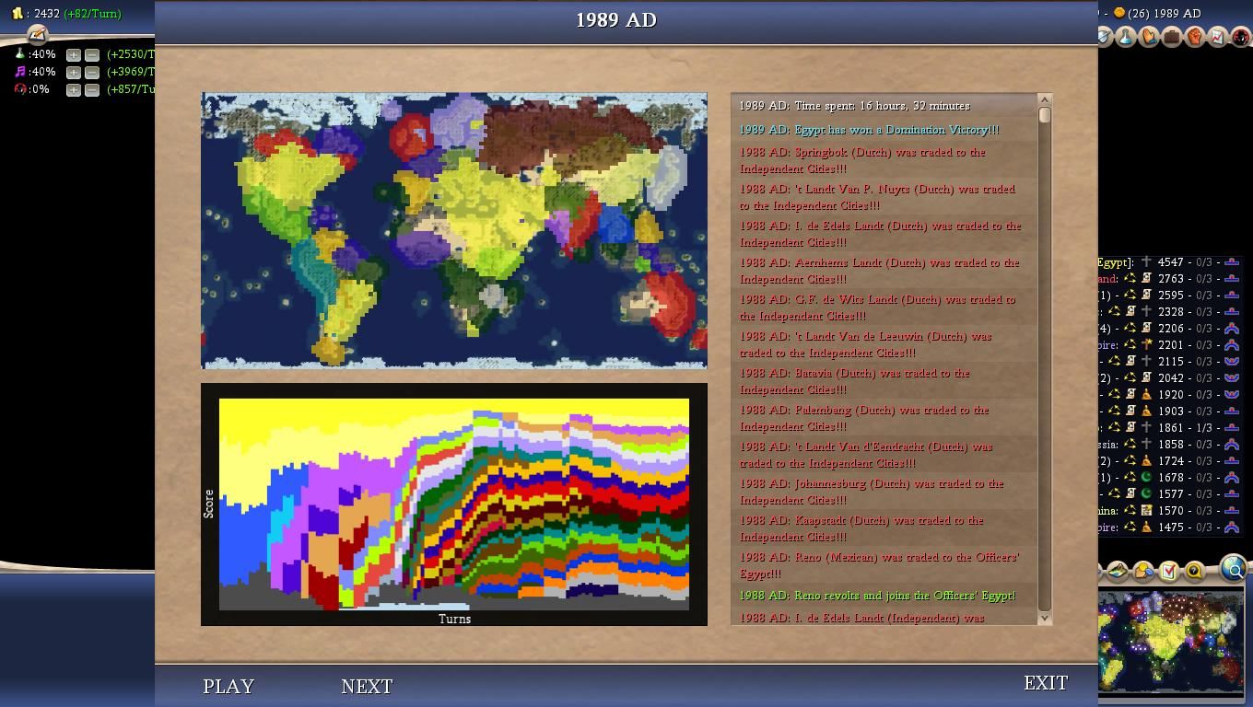Click the minimap in the corner
This screenshot has height=707, width=1253.
1170,642
